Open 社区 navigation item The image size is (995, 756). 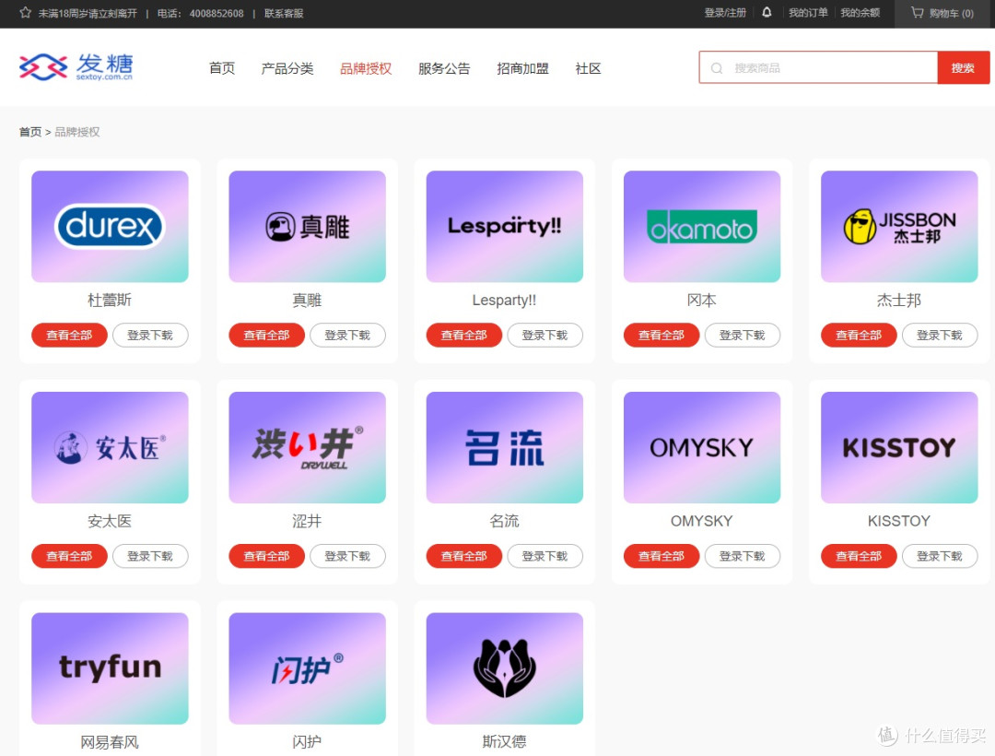(588, 68)
